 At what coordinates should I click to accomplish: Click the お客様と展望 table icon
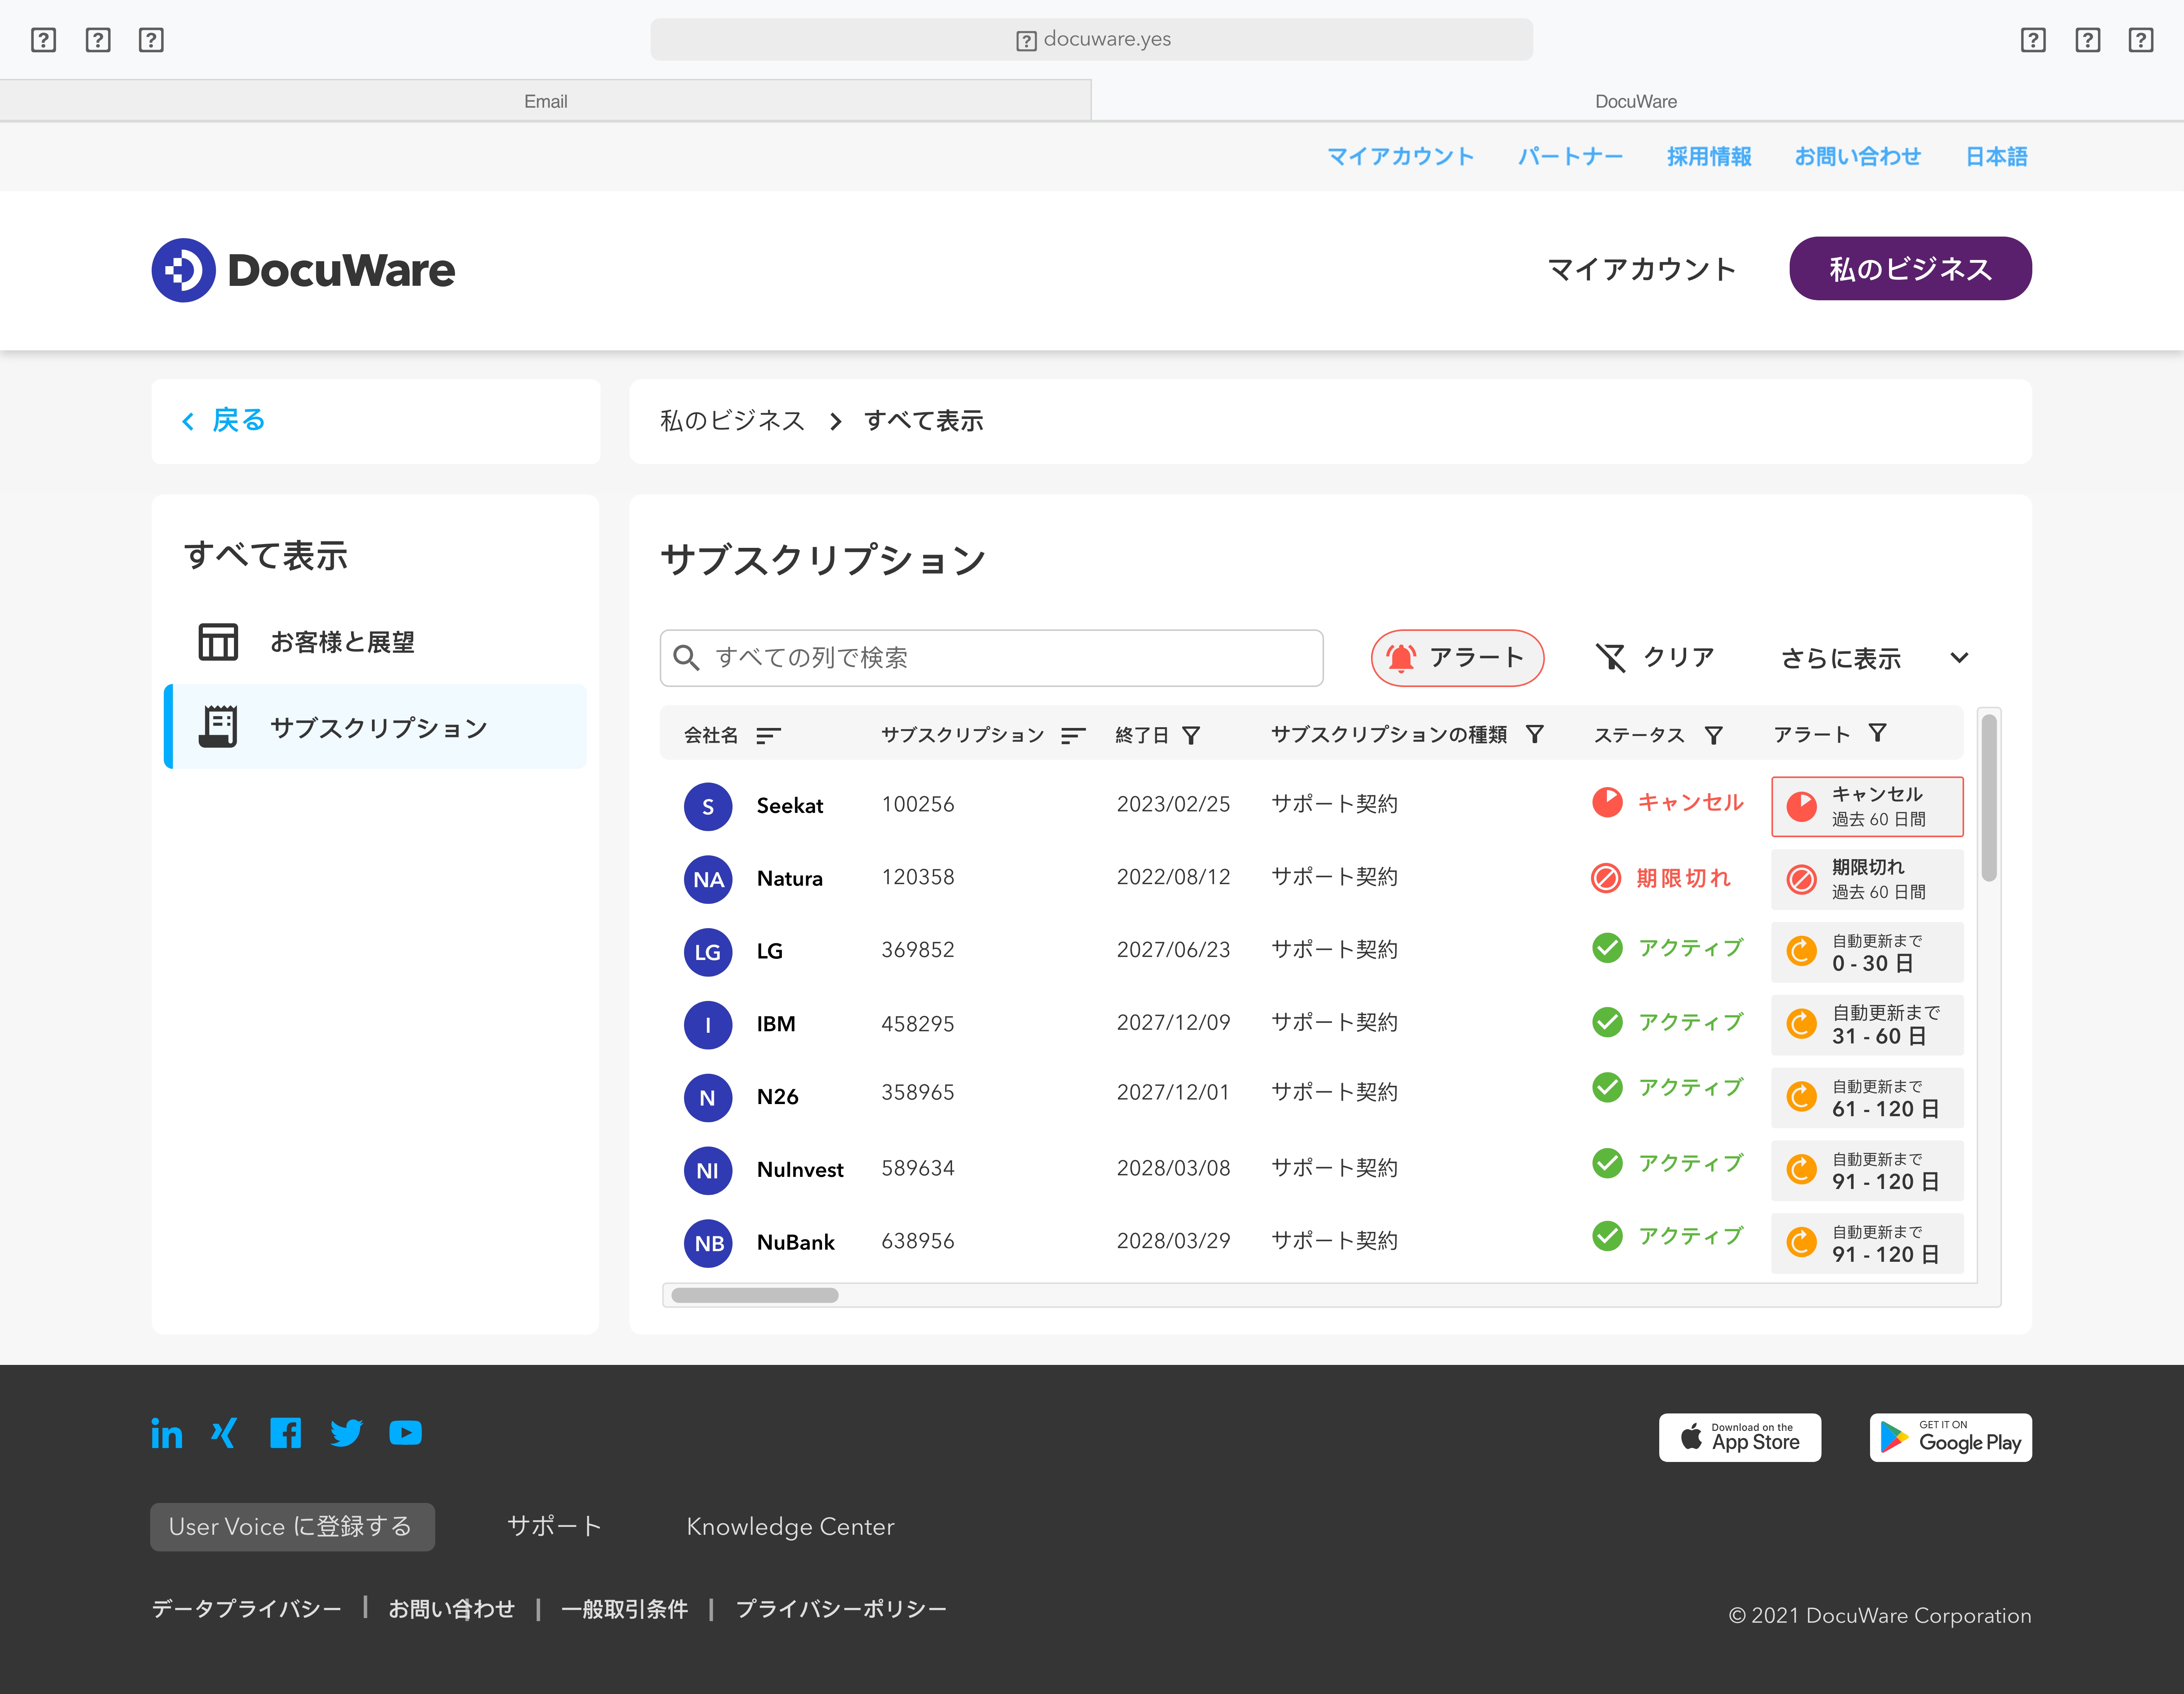(218, 642)
